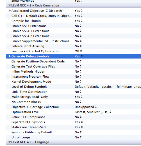Select the Feedback-Directed Optimization setting name

[x=36, y=51]
